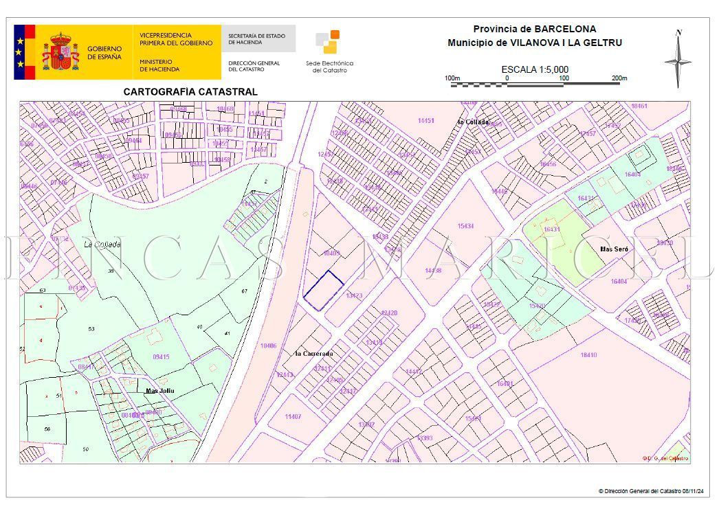Select the blue-outlined highlighted parcel

(324, 290)
